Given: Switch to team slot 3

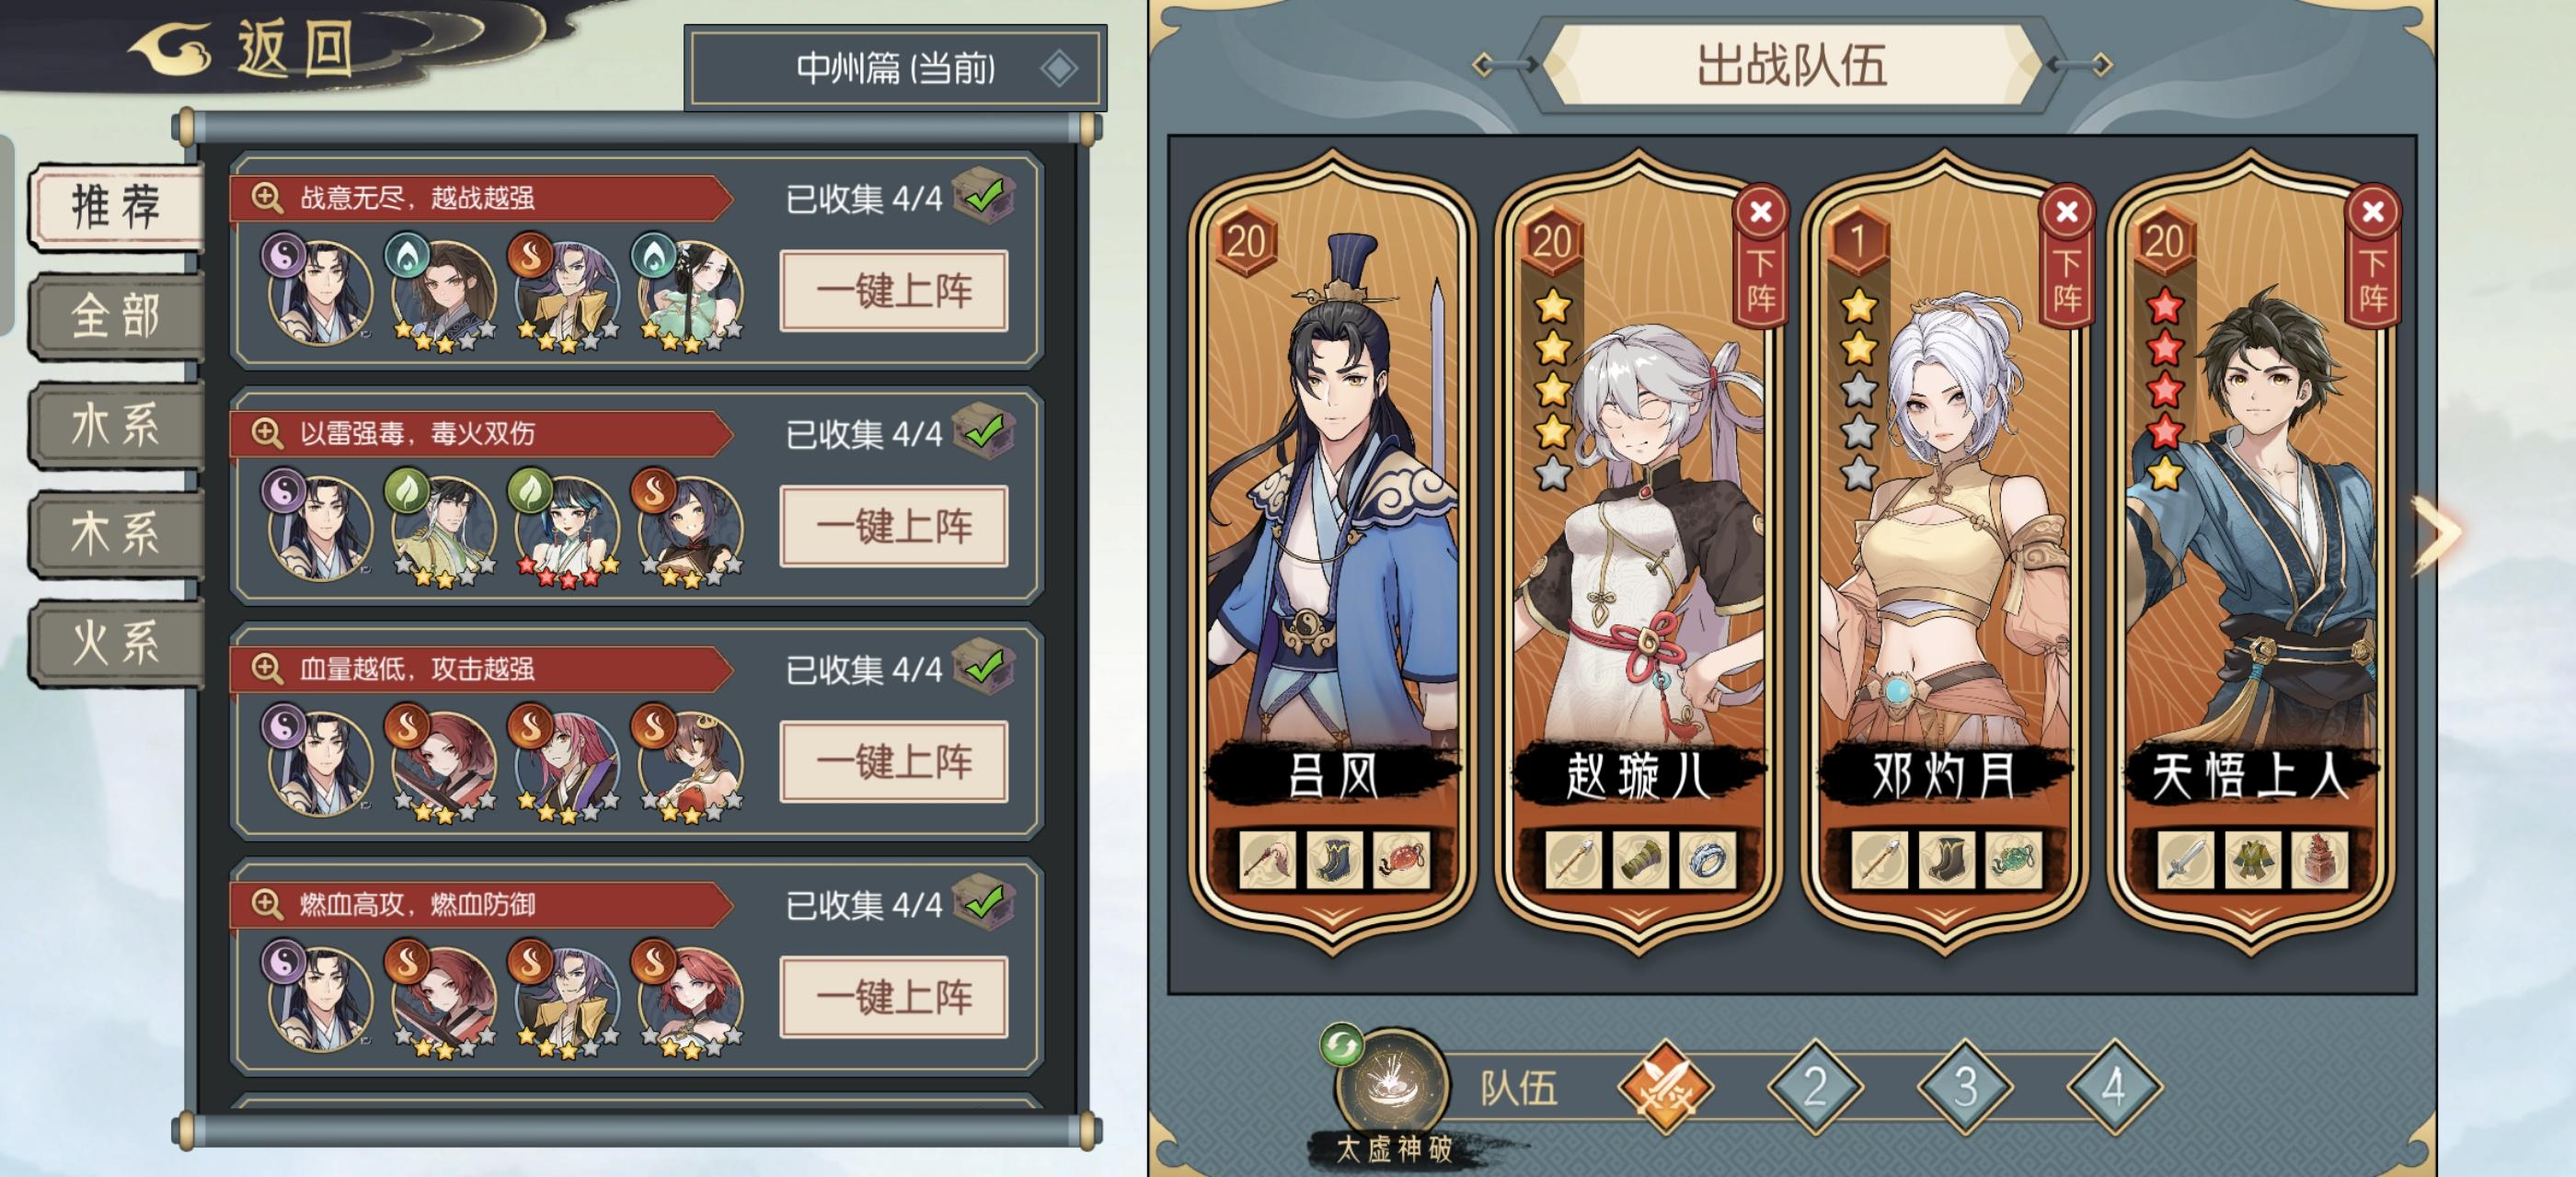Looking at the screenshot, I should coord(1964,1088).
